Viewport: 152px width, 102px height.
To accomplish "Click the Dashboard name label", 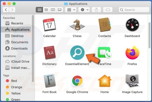I will click(132, 36).
